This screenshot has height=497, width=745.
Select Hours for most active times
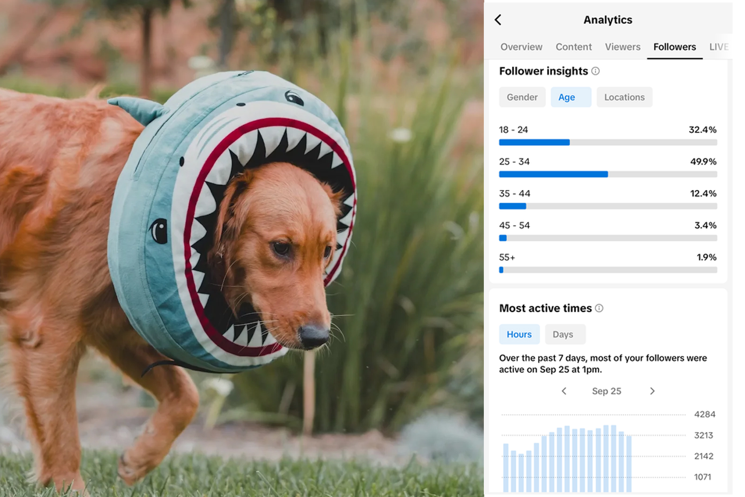(519, 334)
